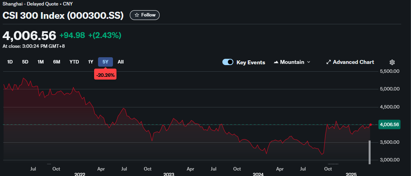Click the Advanced Chart expand arrows icon
Screen dimensions: 411x176
328,62
